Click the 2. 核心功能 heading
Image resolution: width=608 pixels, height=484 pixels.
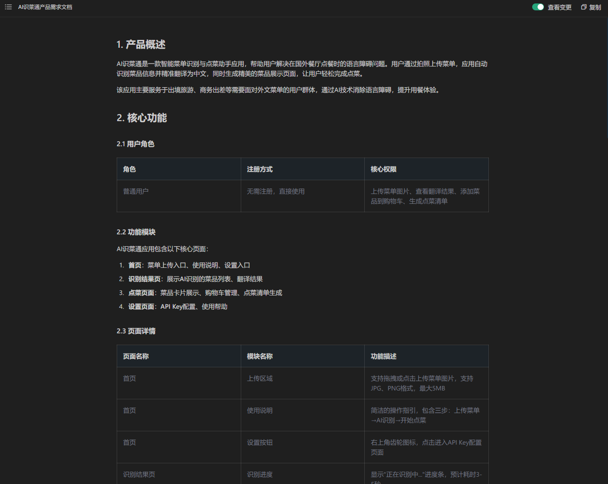point(142,118)
